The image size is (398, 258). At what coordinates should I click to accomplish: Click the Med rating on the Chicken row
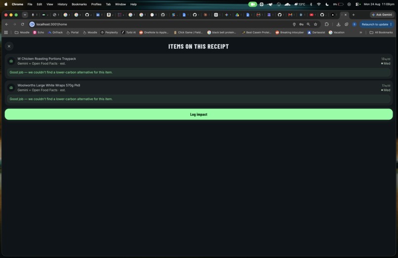click(386, 64)
